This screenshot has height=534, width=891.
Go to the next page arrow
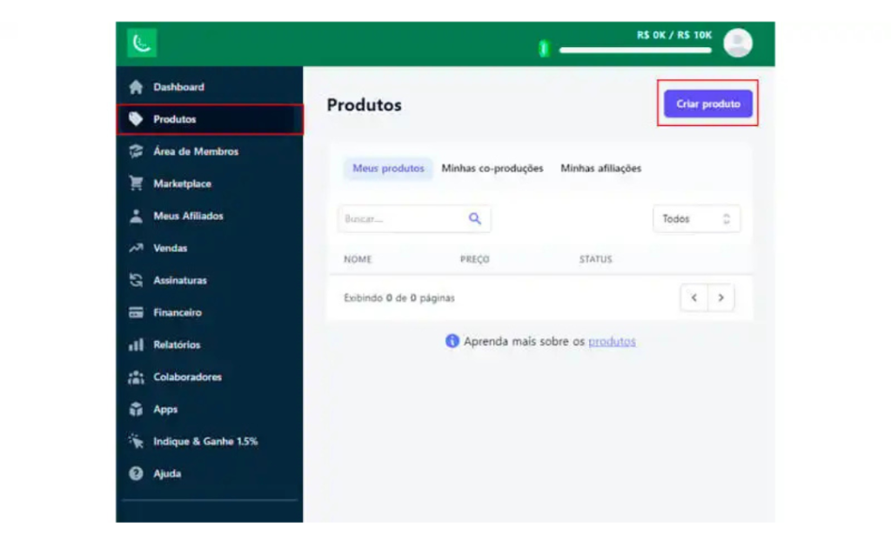click(x=720, y=298)
